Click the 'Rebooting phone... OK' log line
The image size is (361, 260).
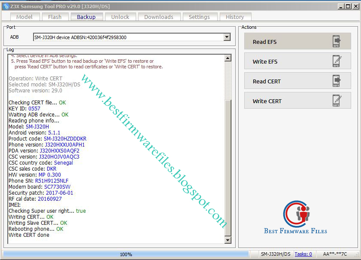coord(36,229)
